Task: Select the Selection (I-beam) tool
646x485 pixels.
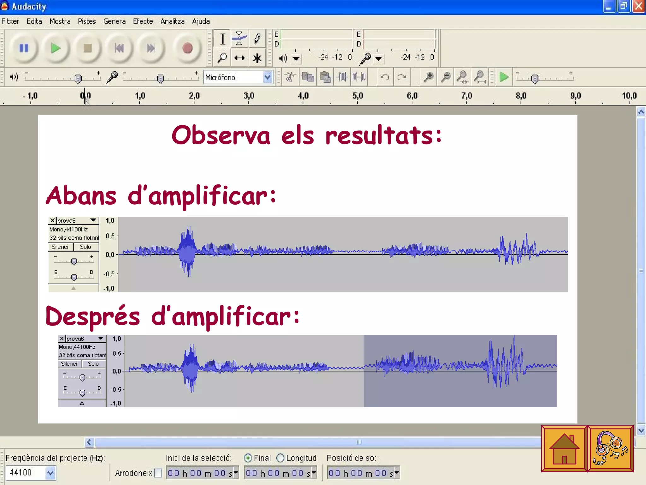Action: tap(222, 39)
